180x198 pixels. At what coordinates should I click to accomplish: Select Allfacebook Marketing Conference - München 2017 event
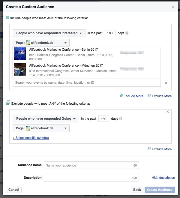pos(86,70)
